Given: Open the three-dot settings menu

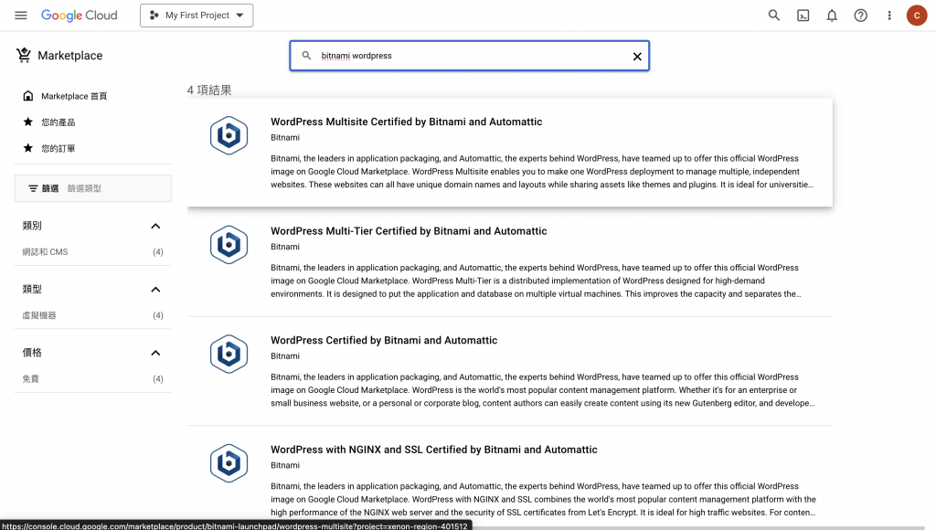Looking at the screenshot, I should pyautogui.click(x=888, y=16).
